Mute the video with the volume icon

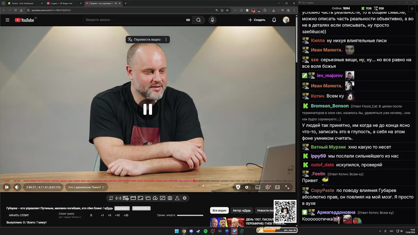(17, 187)
